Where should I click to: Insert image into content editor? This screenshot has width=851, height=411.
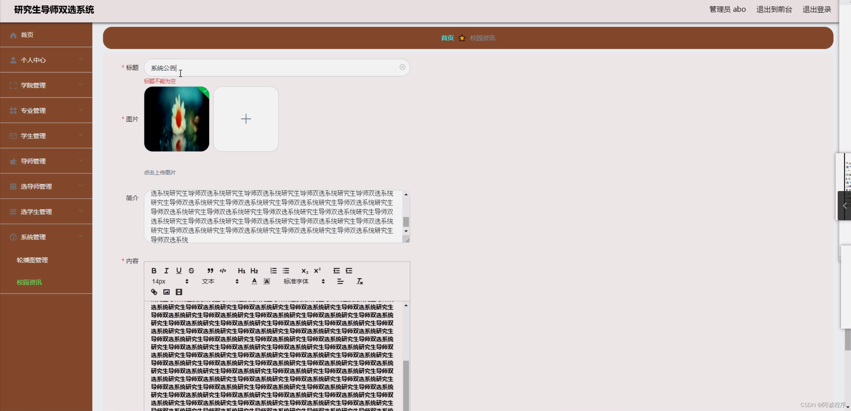[166, 292]
